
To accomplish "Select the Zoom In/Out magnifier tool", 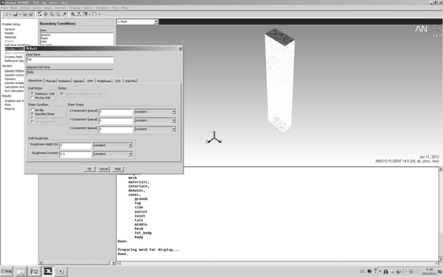I will [52, 14].
